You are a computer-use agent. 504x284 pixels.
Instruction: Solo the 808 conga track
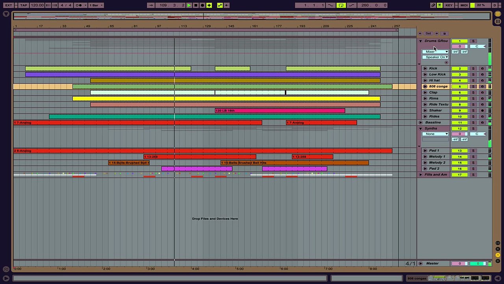click(473, 86)
